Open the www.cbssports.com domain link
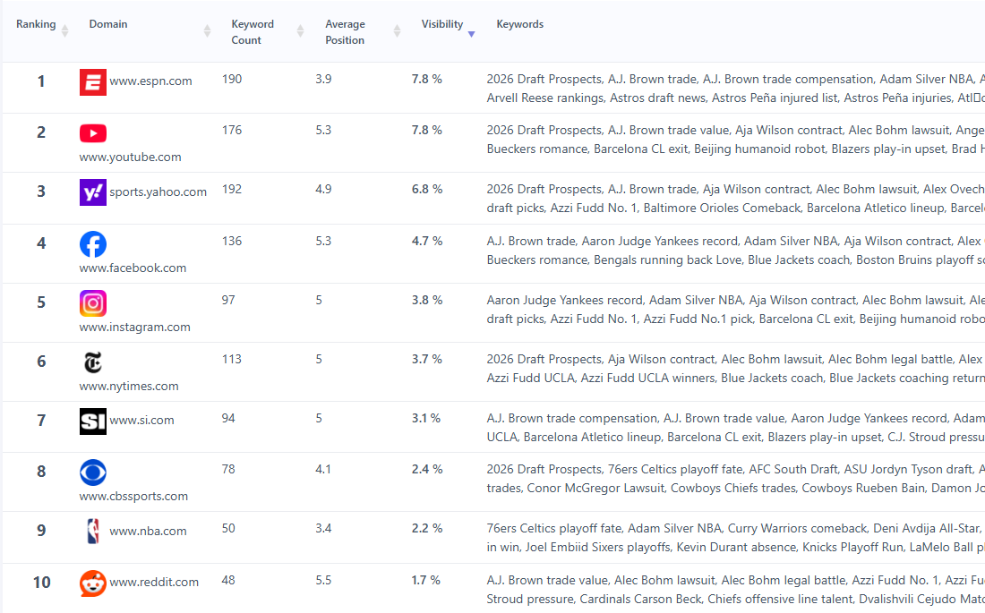 click(x=133, y=497)
